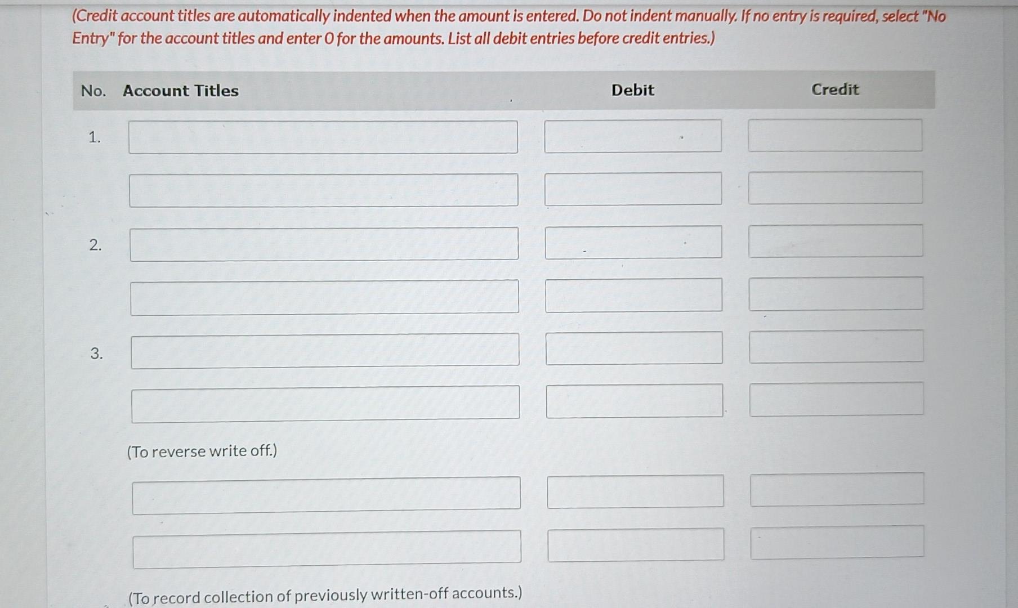This screenshot has height=608, width=1018.
Task: Click the second Debit field under entry 1
Action: tap(633, 189)
